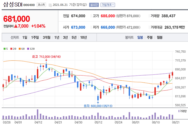Click the 06/21 date axis label
The image size is (188, 125).
point(176,122)
